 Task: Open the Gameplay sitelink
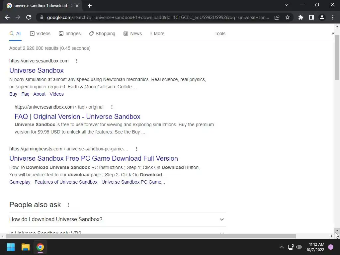20,182
